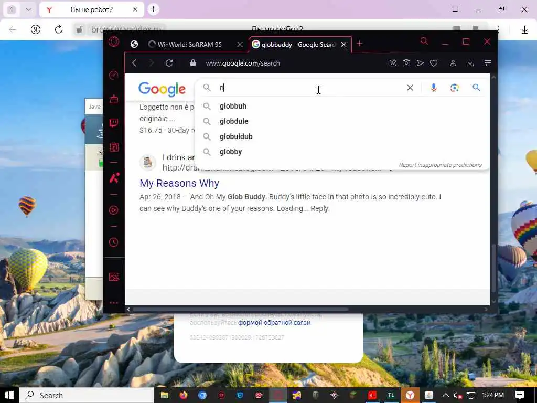The height and width of the screenshot is (403, 537).
Task: Open File Explorer from the taskbar
Action: tap(165, 395)
